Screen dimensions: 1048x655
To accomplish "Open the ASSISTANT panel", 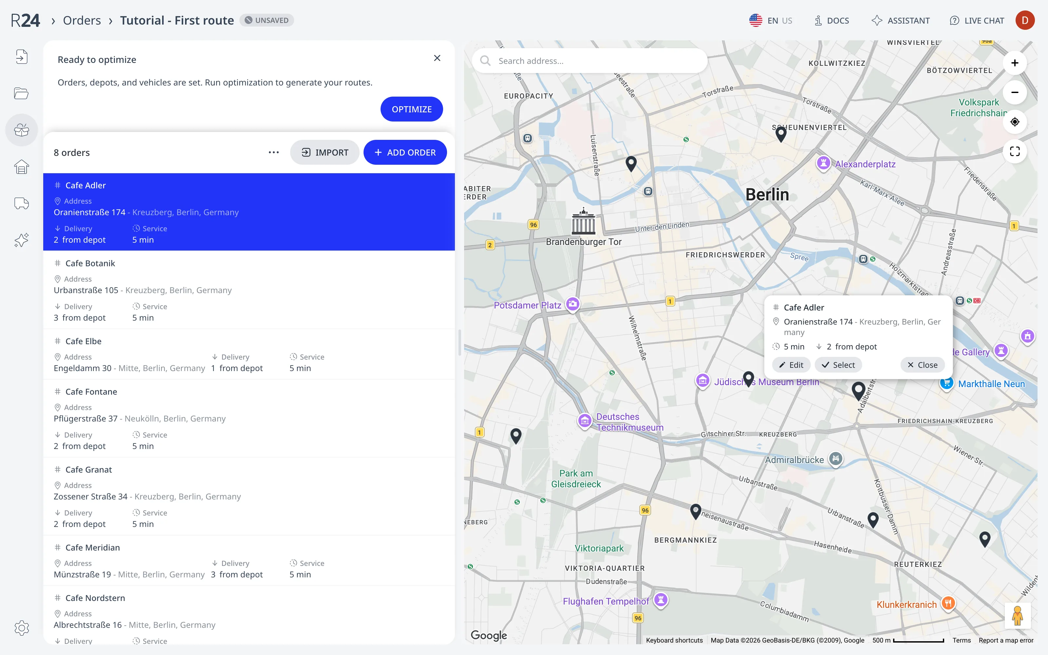I will (x=901, y=20).
